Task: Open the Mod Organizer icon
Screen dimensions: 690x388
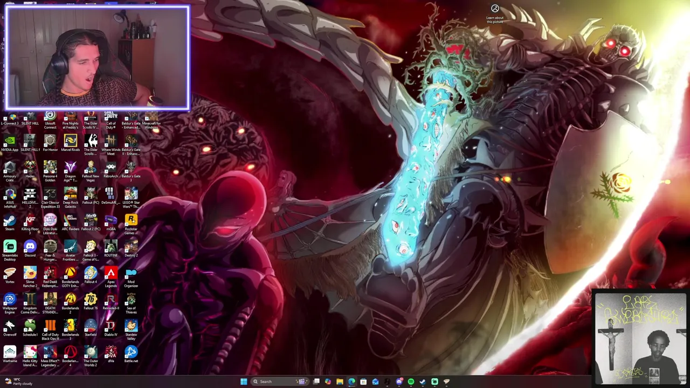Action: point(131,278)
